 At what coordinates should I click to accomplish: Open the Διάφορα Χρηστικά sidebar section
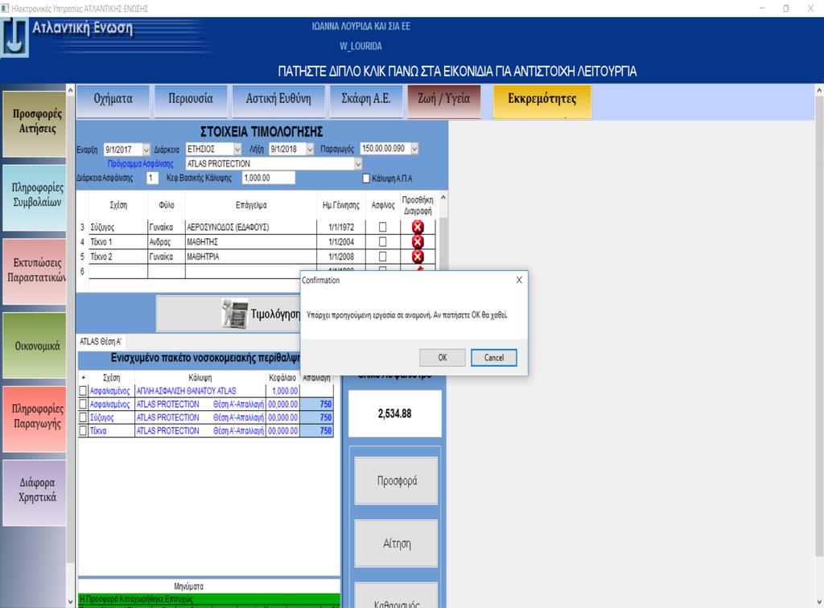35,493
